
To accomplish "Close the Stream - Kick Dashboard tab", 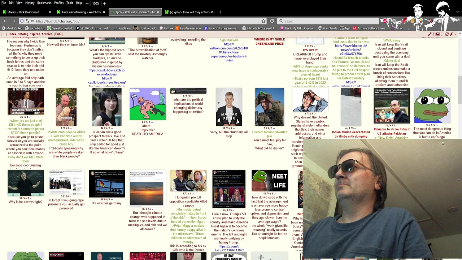I will coord(50,12).
